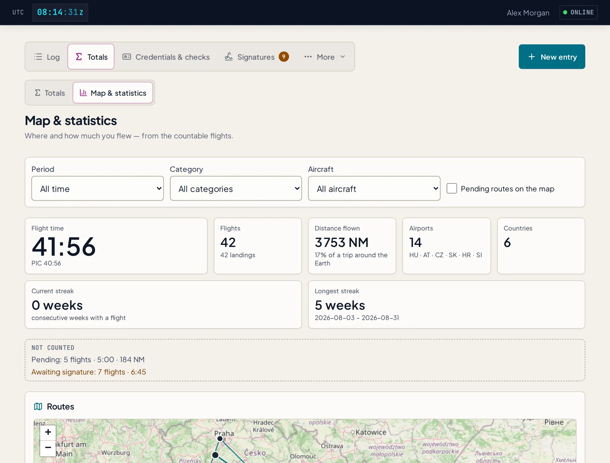Image resolution: width=610 pixels, height=463 pixels.
Task: Click the Current streak 0 weeks value
Action: point(57,305)
